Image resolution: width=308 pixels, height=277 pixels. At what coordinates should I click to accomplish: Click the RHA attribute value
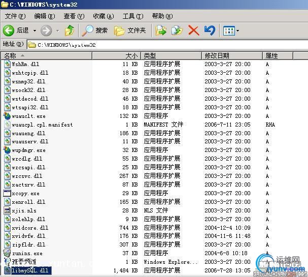point(270,125)
